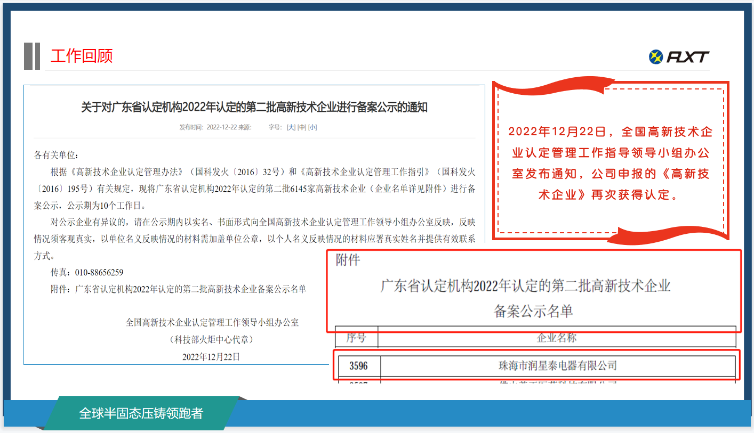The height and width of the screenshot is (433, 754).
Task: Select the 全国高新技术企业认定管理工作领导小组办公室 signature
Action: click(x=212, y=322)
